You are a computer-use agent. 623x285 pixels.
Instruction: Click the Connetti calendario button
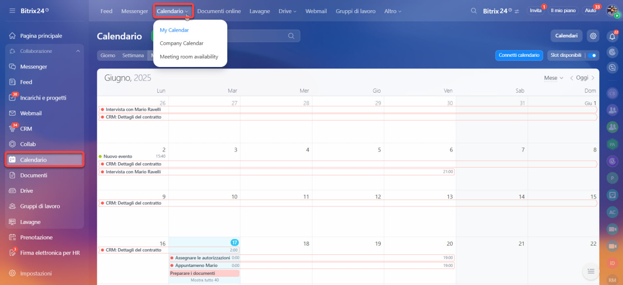pos(519,55)
